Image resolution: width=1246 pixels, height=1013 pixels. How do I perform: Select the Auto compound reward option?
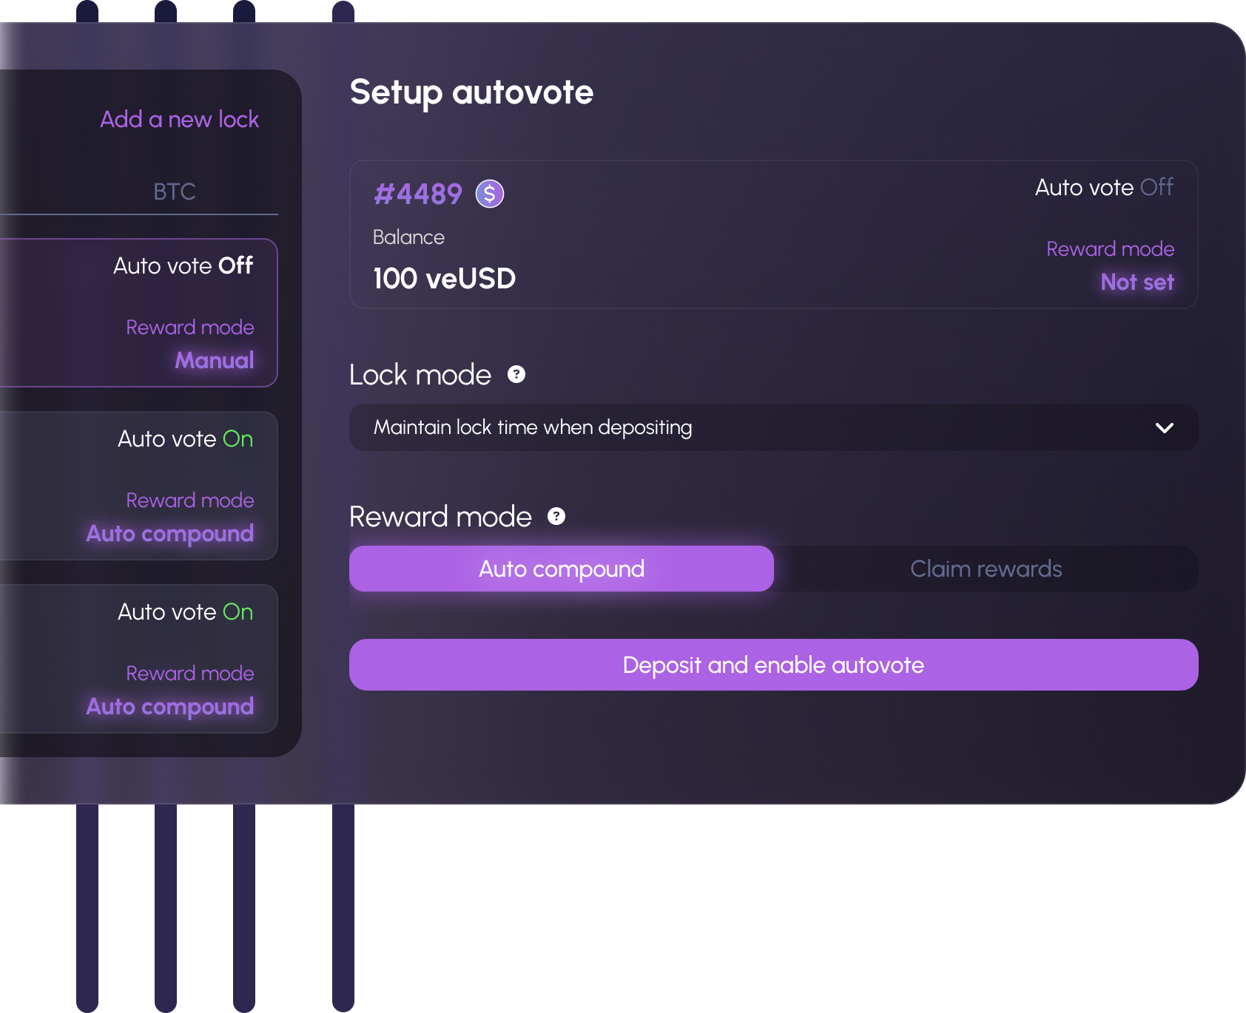pyautogui.click(x=561, y=569)
